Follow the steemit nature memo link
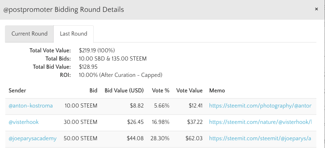 (260, 122)
